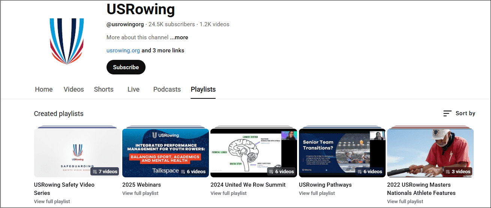Open the Home tab
The image size is (491, 208).
(x=44, y=89)
